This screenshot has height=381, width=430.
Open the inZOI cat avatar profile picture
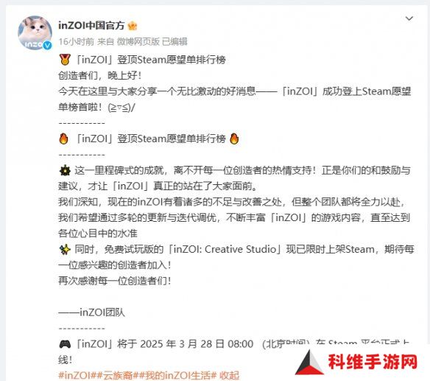pos(35,33)
